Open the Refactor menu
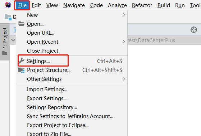Image resolution: width=201 pixels, height=136 pixels. [x=142, y=5]
